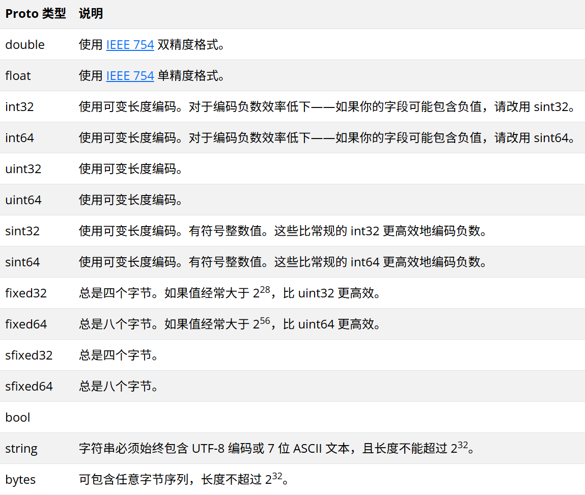Click the 'uint64' type cell

coord(23,200)
